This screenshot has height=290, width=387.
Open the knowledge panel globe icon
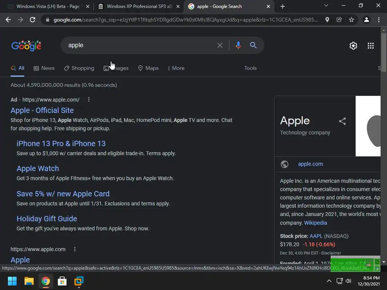285,164
